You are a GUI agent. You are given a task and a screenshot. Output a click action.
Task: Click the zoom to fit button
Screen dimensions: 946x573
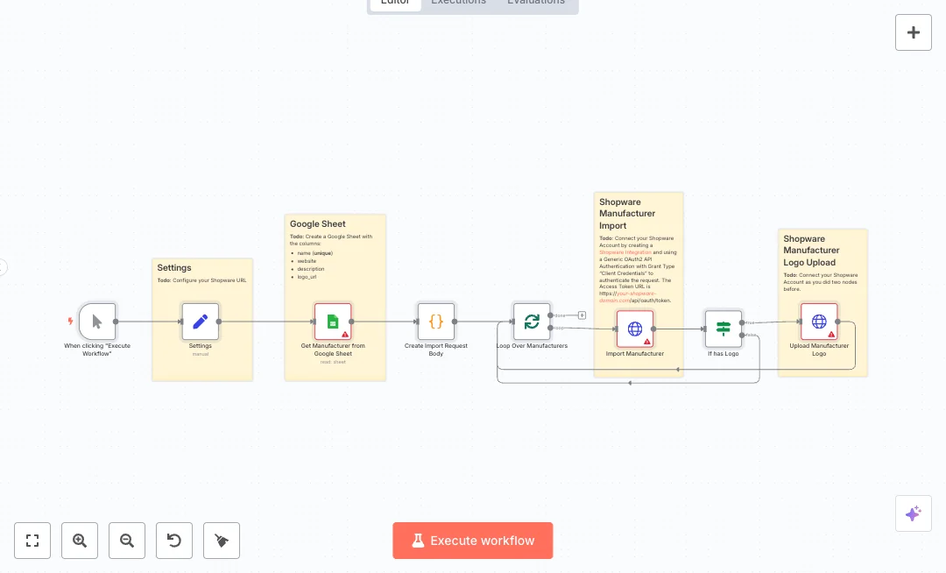coord(32,541)
